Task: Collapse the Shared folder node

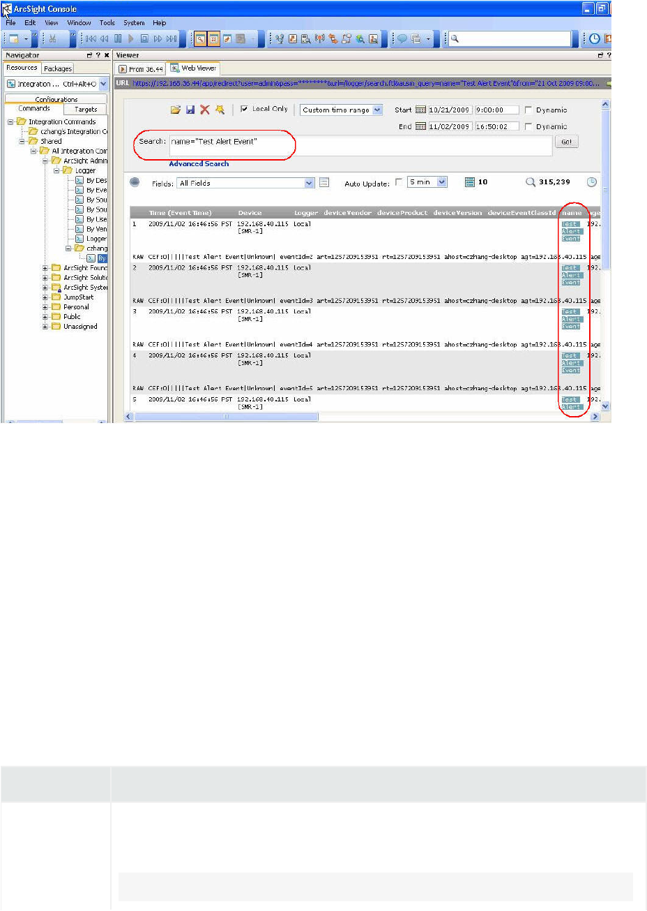Action: 22,141
